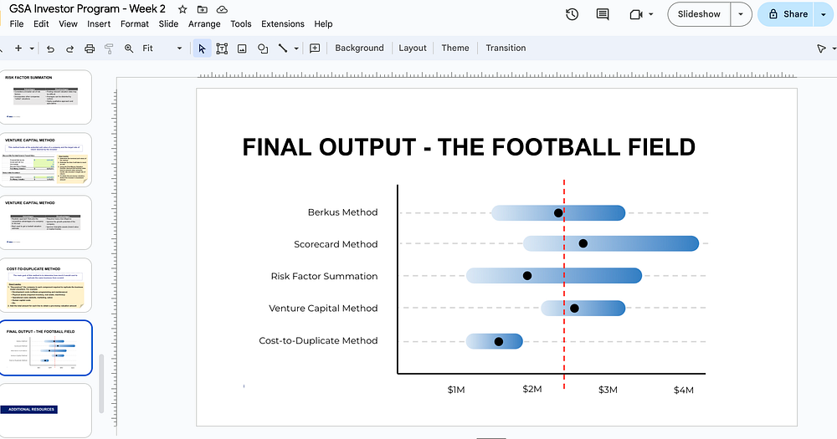Click the redo arrow icon
This screenshot has height=439, width=837.
pyautogui.click(x=69, y=48)
